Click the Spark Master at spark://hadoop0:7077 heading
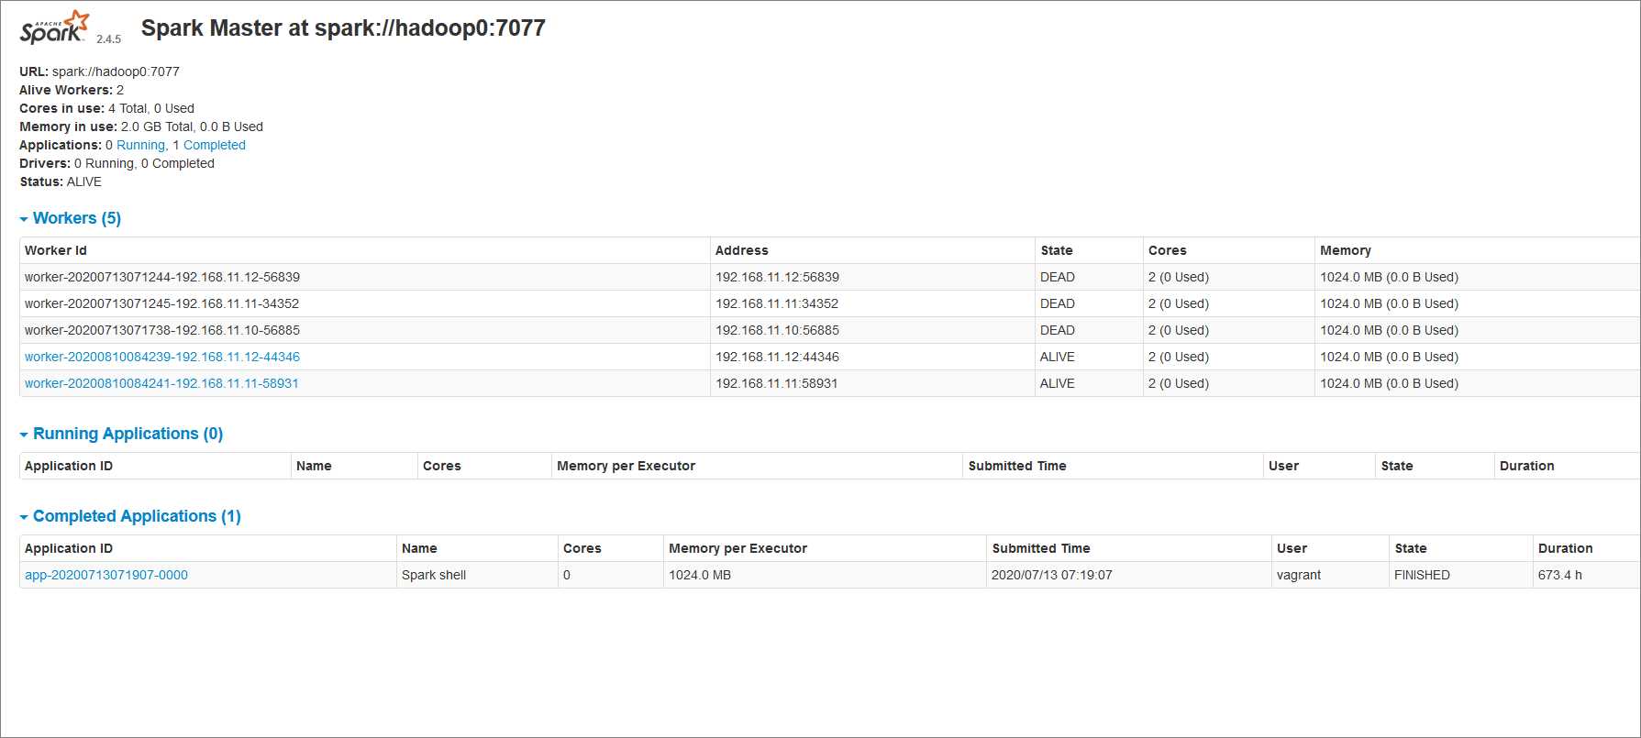1641x738 pixels. tap(343, 28)
